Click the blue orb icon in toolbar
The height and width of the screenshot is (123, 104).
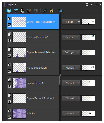tap(61, 11)
